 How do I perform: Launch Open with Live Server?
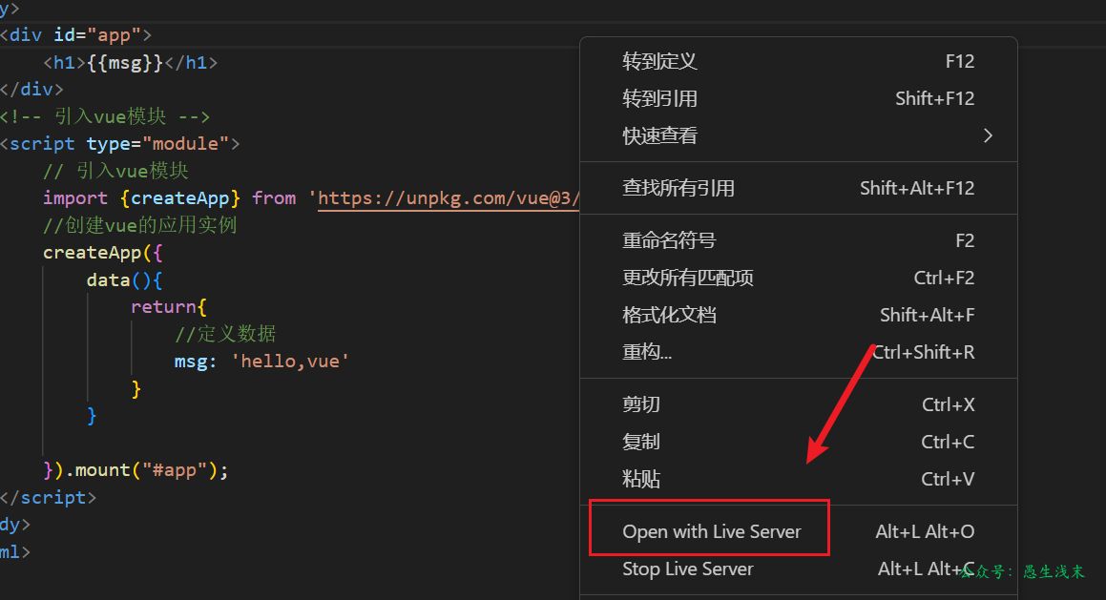[x=711, y=531]
